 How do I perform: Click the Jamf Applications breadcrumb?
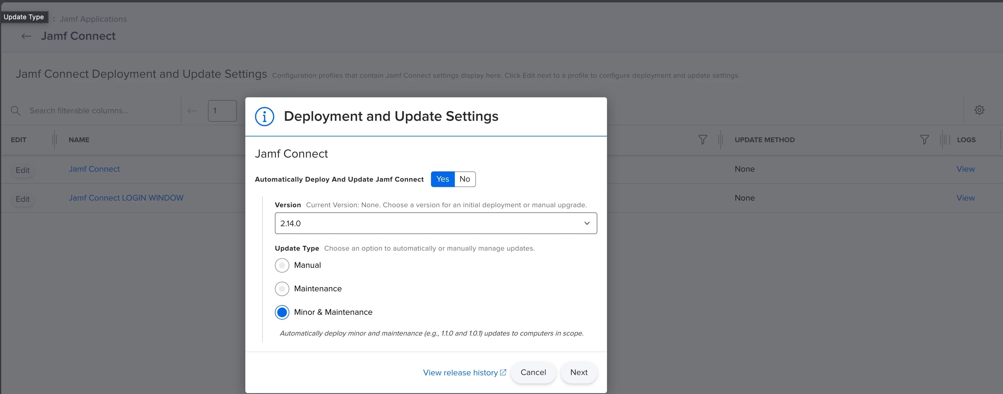click(x=93, y=19)
